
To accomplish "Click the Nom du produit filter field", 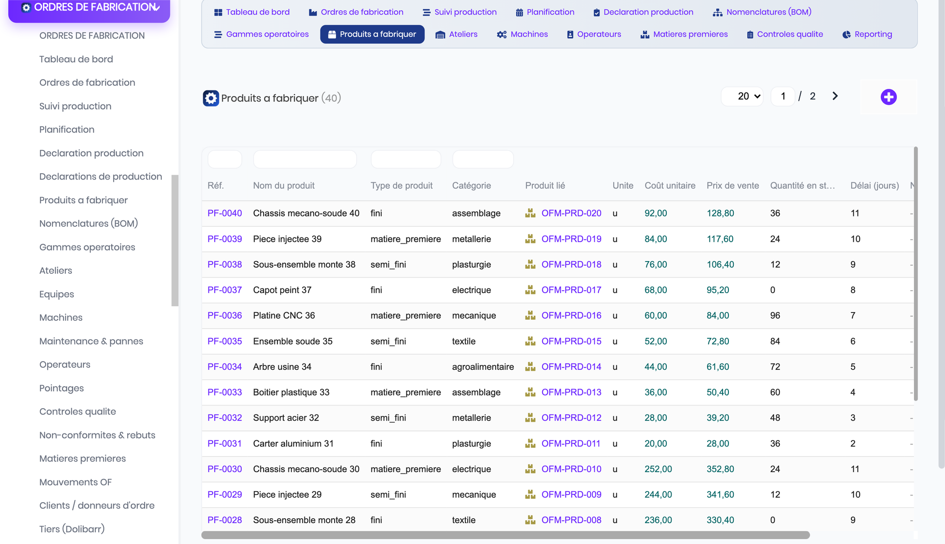I will pos(305,159).
